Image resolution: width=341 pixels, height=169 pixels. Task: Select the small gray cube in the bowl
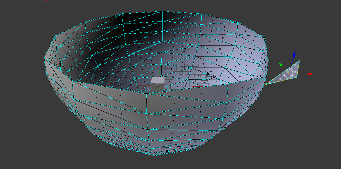tap(158, 84)
